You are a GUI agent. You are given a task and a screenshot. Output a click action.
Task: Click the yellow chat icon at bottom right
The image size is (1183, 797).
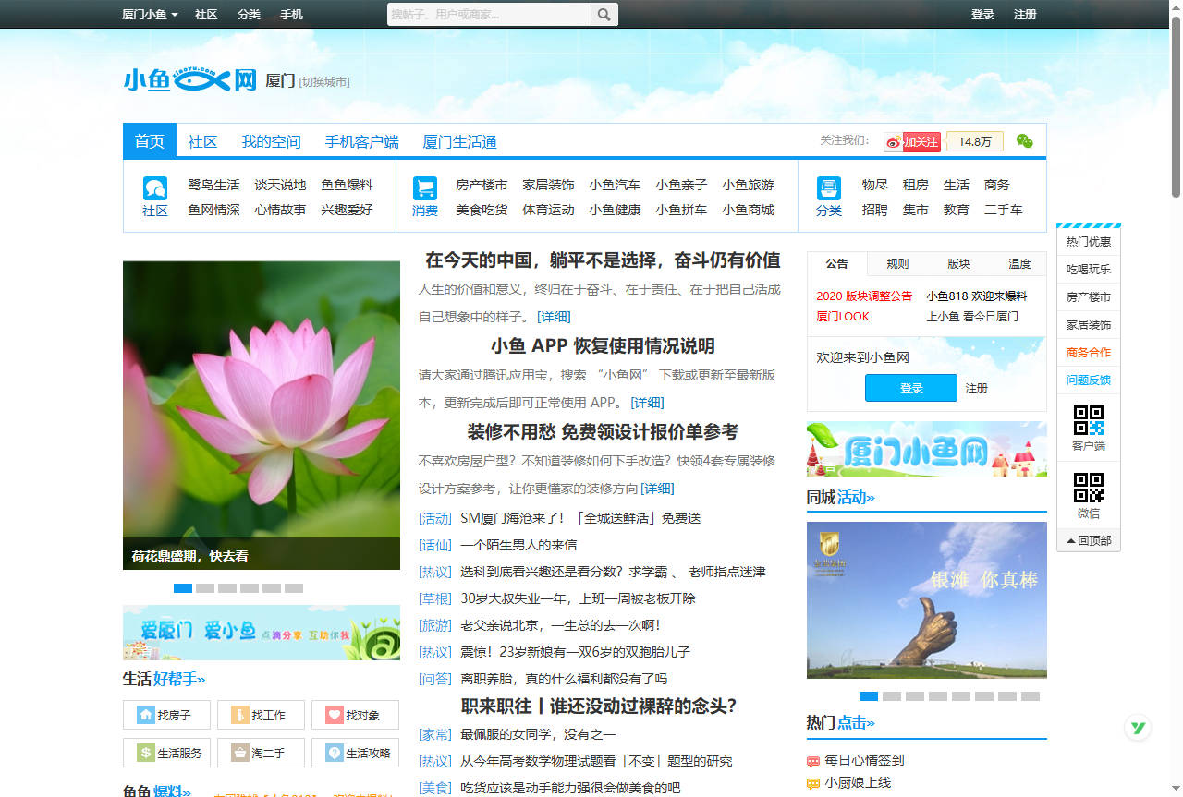click(1138, 728)
